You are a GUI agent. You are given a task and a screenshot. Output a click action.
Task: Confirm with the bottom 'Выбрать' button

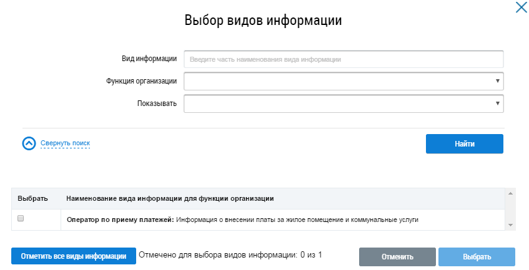click(477, 256)
